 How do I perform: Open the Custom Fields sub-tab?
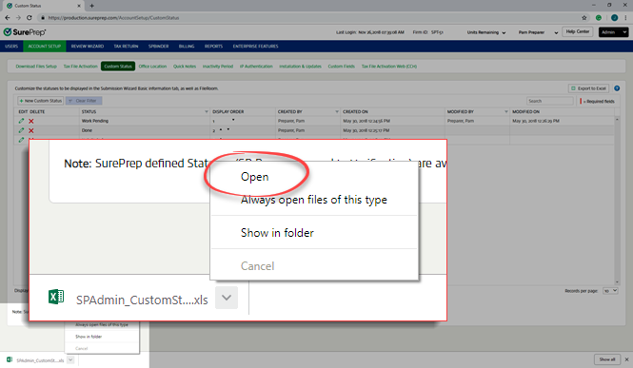point(341,67)
